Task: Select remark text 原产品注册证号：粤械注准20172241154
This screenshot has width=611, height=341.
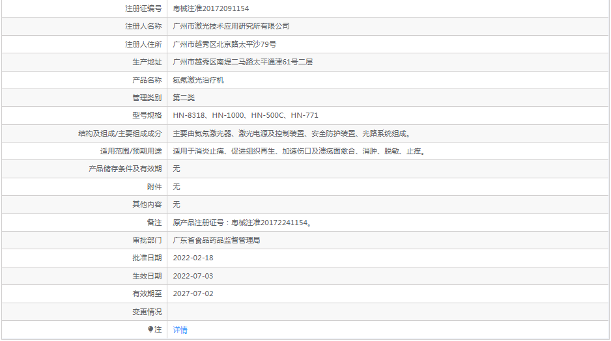Action: (x=242, y=223)
